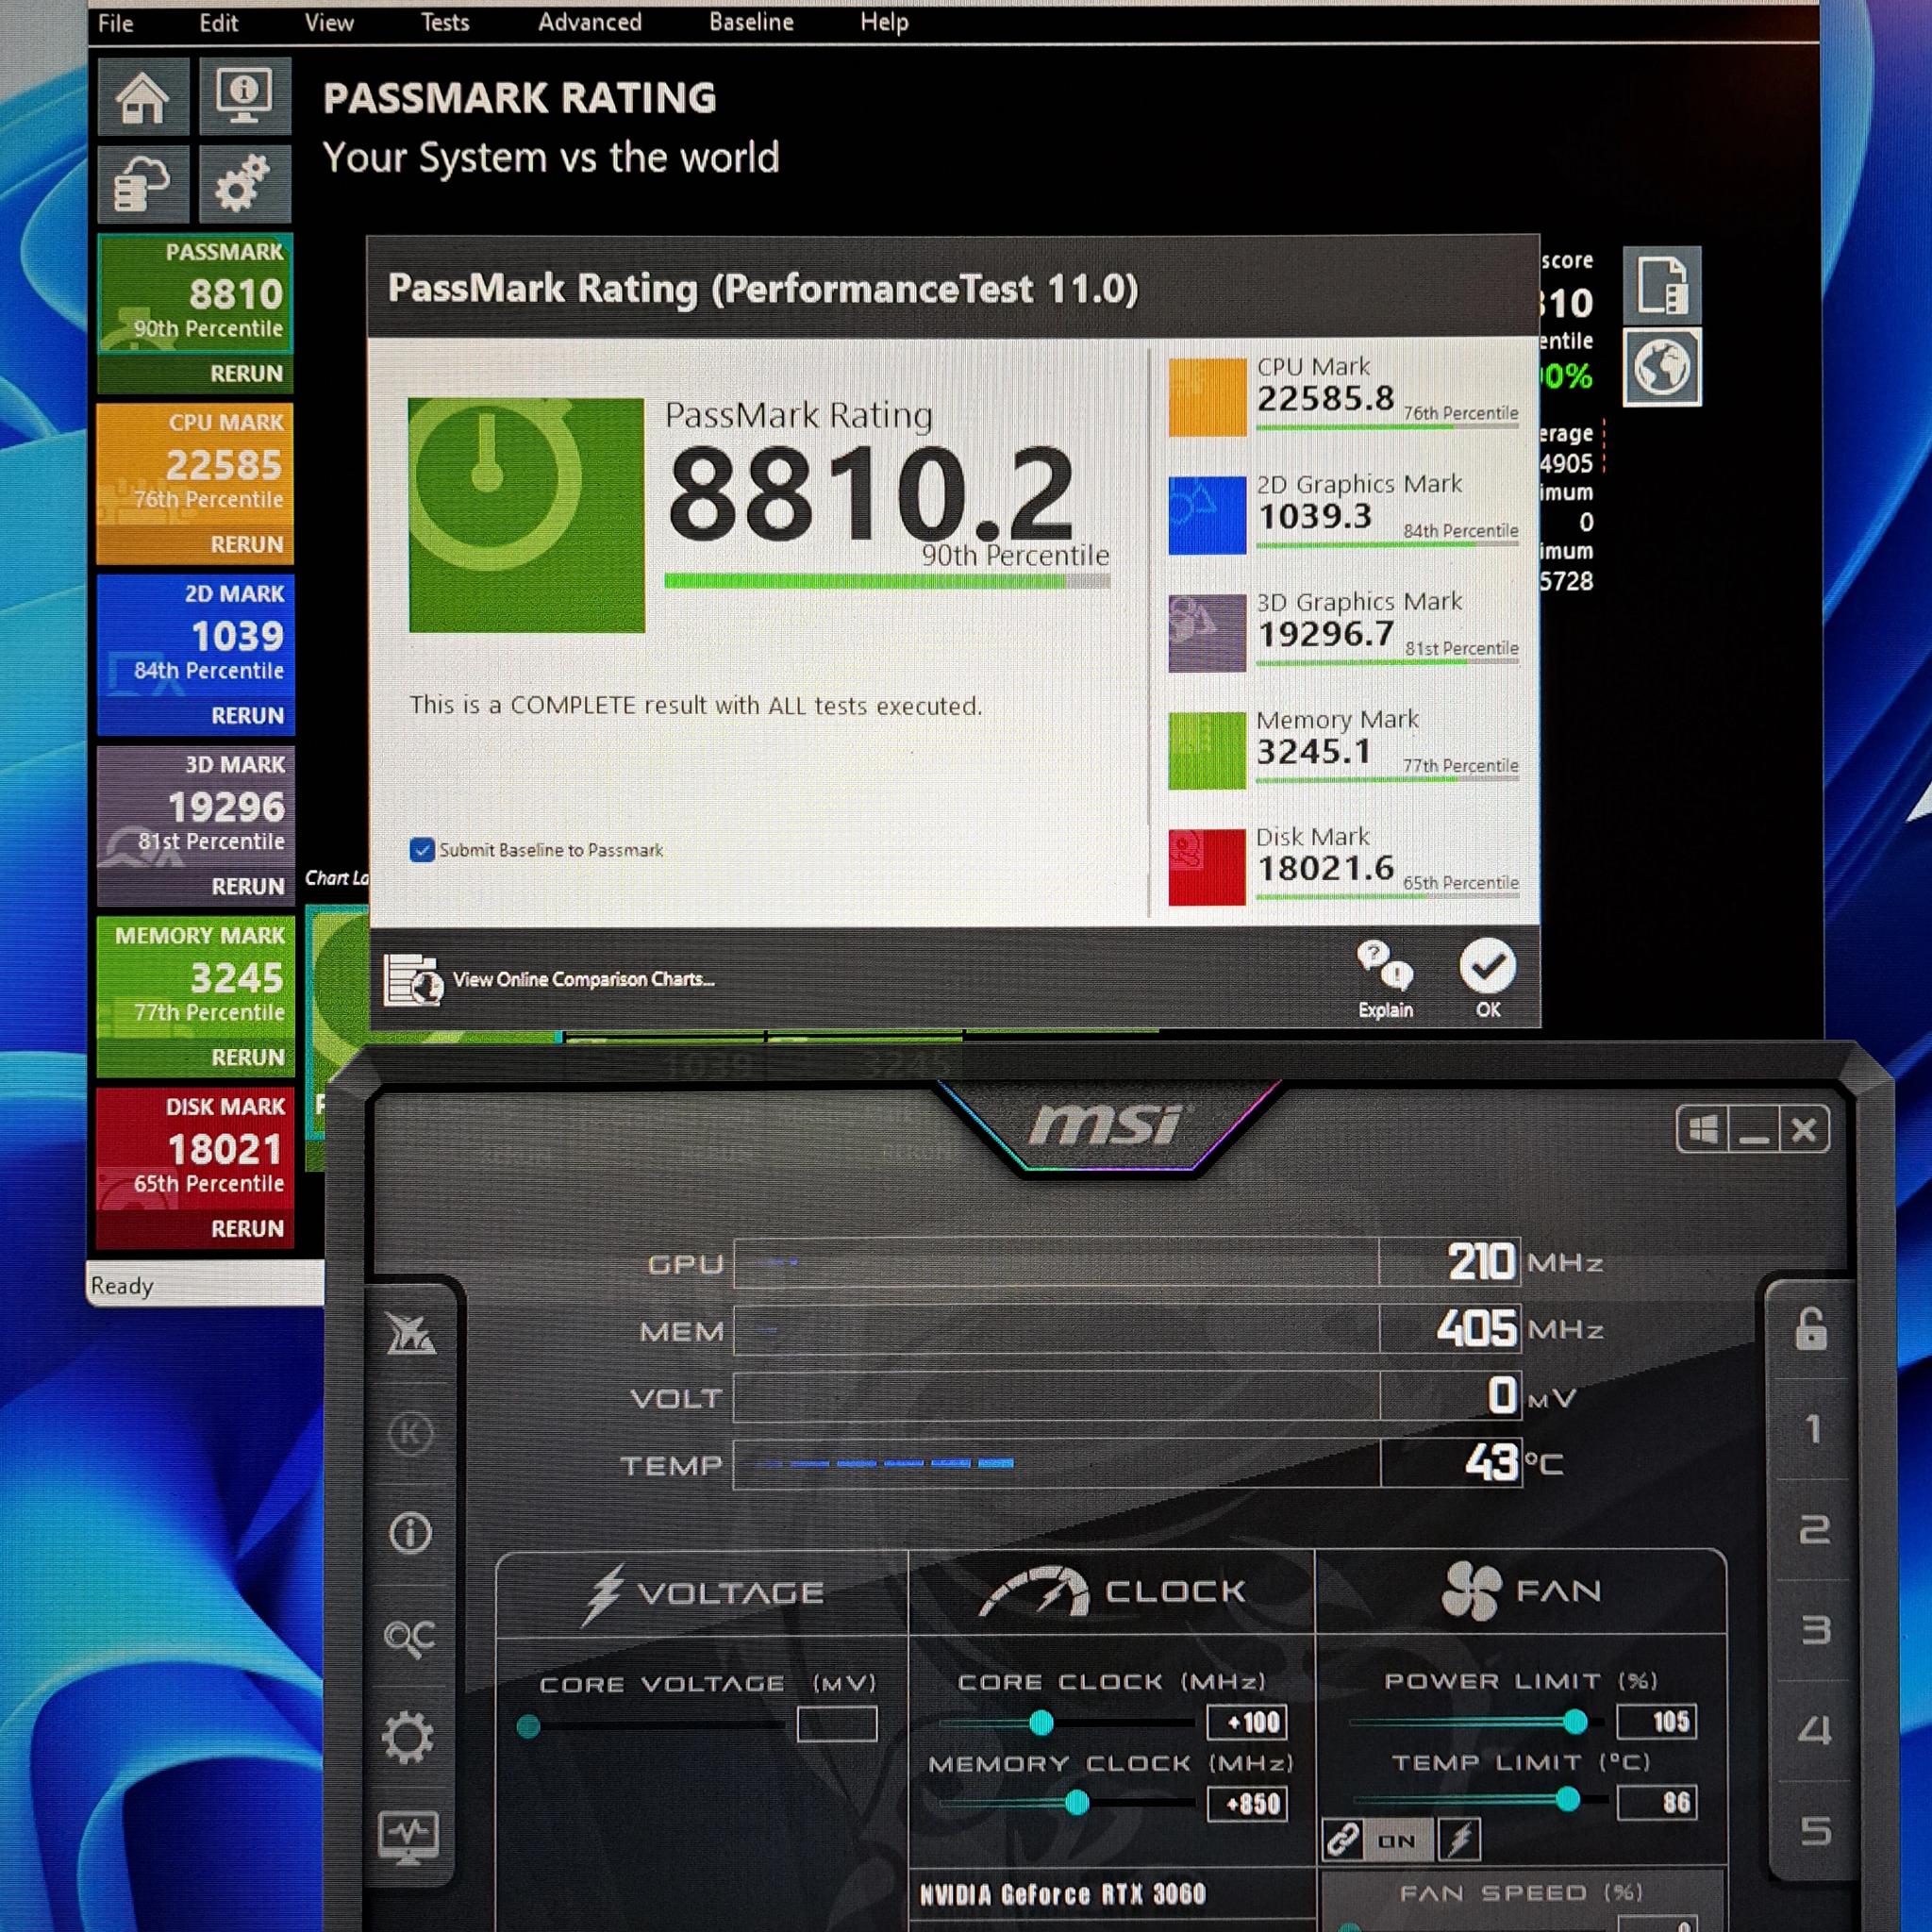The height and width of the screenshot is (1932, 1932).
Task: Open the Help menu
Action: (884, 22)
